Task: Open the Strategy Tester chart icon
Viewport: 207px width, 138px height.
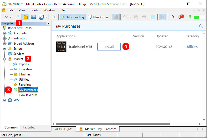Action: (41, 17)
